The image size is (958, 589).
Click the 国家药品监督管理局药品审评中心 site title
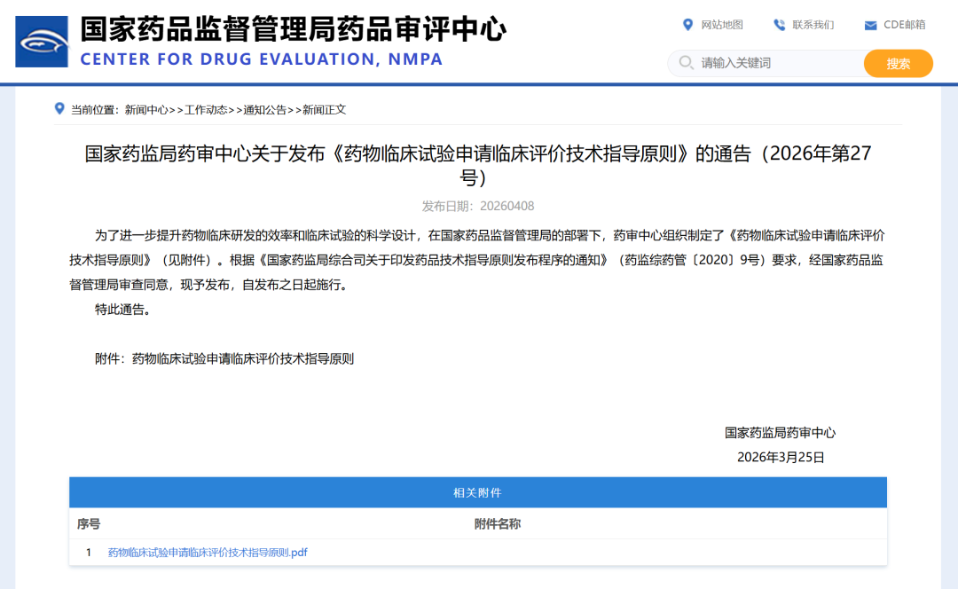293,29
